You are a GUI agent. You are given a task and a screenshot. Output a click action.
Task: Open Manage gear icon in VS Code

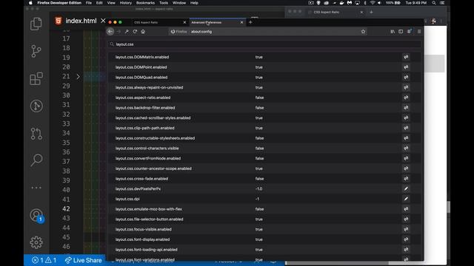pyautogui.click(x=36, y=242)
